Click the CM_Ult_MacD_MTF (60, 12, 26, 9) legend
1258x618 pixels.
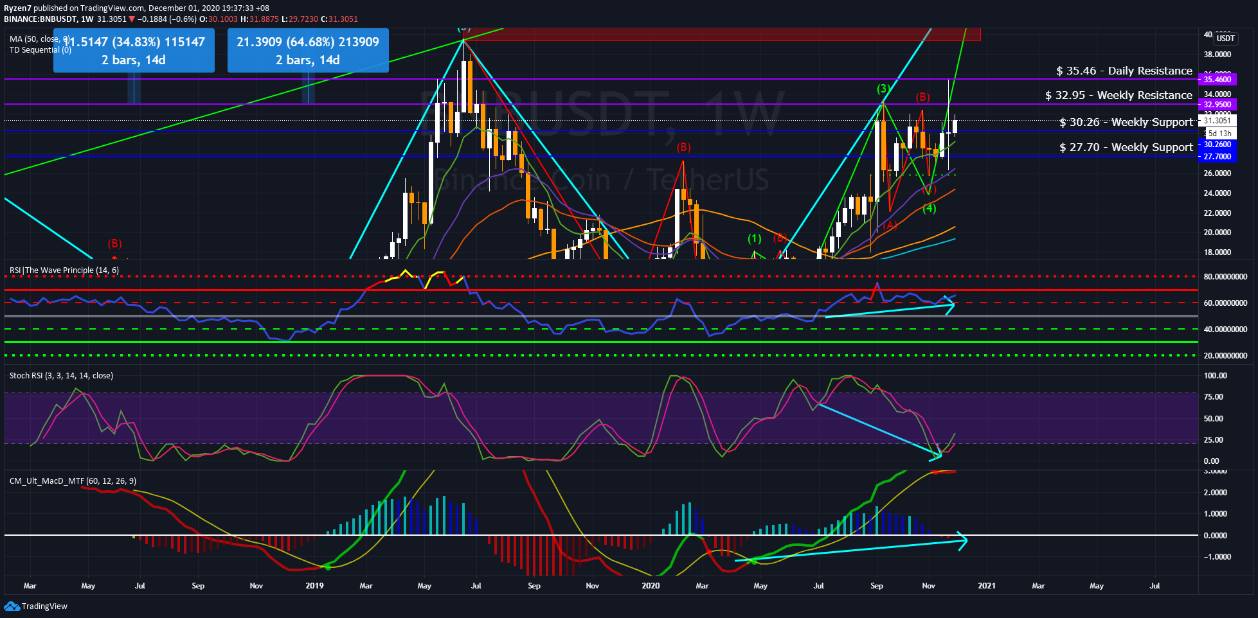(73, 481)
